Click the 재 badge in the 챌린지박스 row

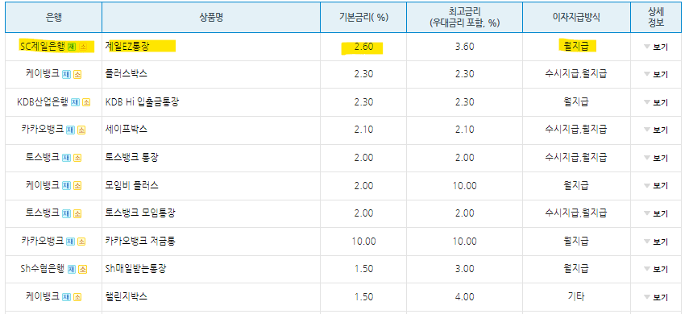pyautogui.click(x=66, y=297)
